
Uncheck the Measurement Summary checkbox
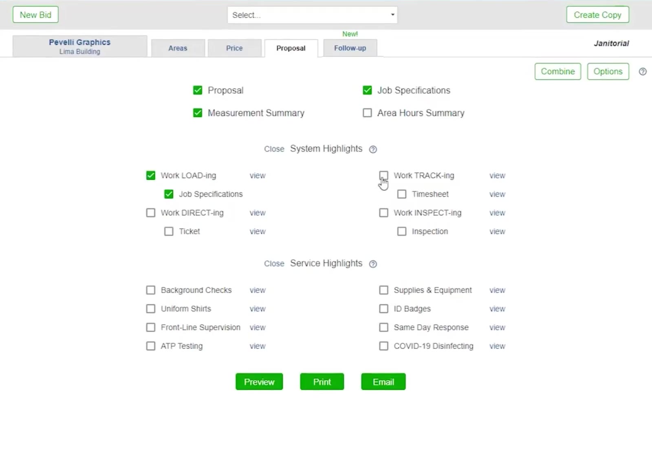(198, 113)
